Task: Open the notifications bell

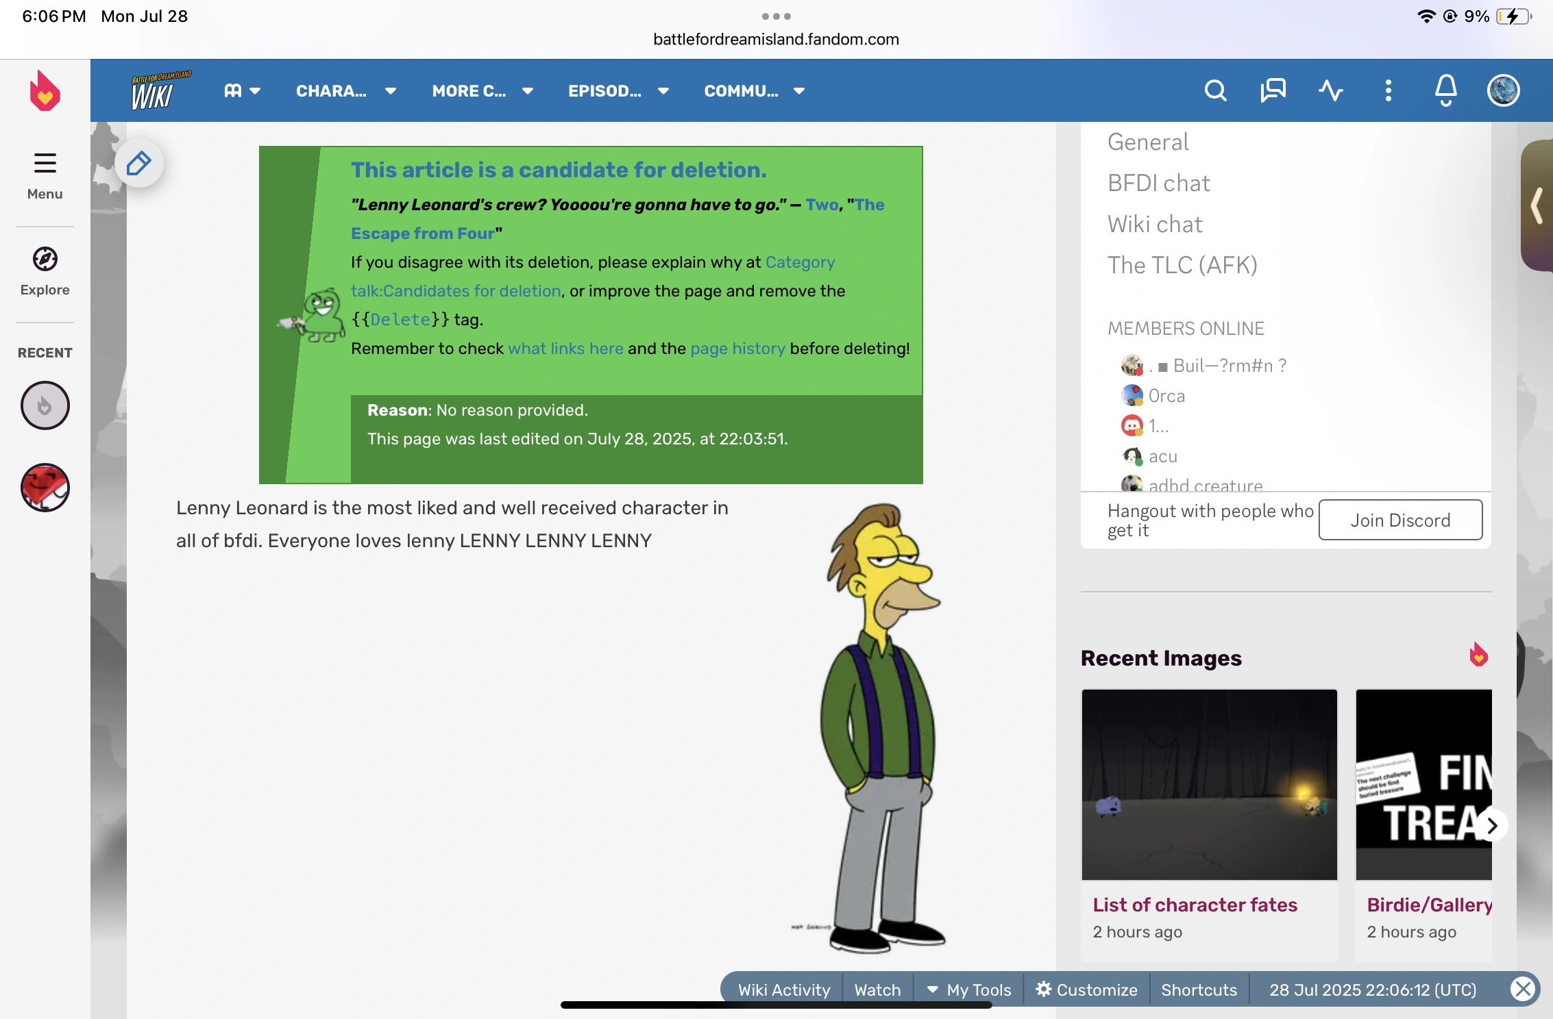Action: click(x=1445, y=90)
